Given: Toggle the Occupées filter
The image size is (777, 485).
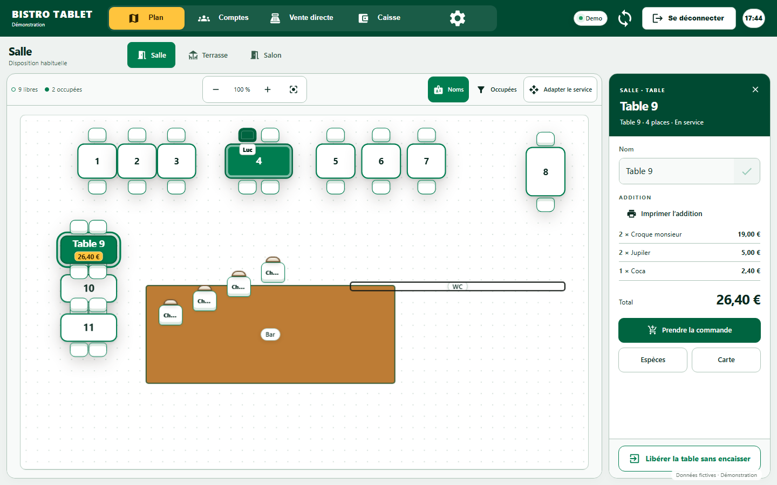Looking at the screenshot, I should pos(497,89).
